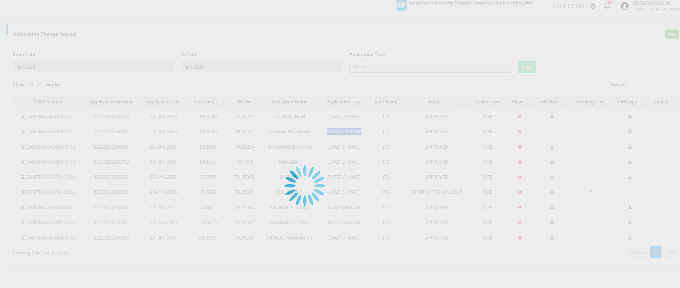Click the Search input field
This screenshot has height=288, width=680.
(653, 84)
